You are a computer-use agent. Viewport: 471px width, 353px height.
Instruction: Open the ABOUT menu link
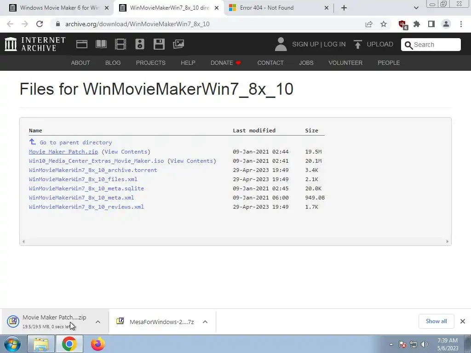pos(80,63)
